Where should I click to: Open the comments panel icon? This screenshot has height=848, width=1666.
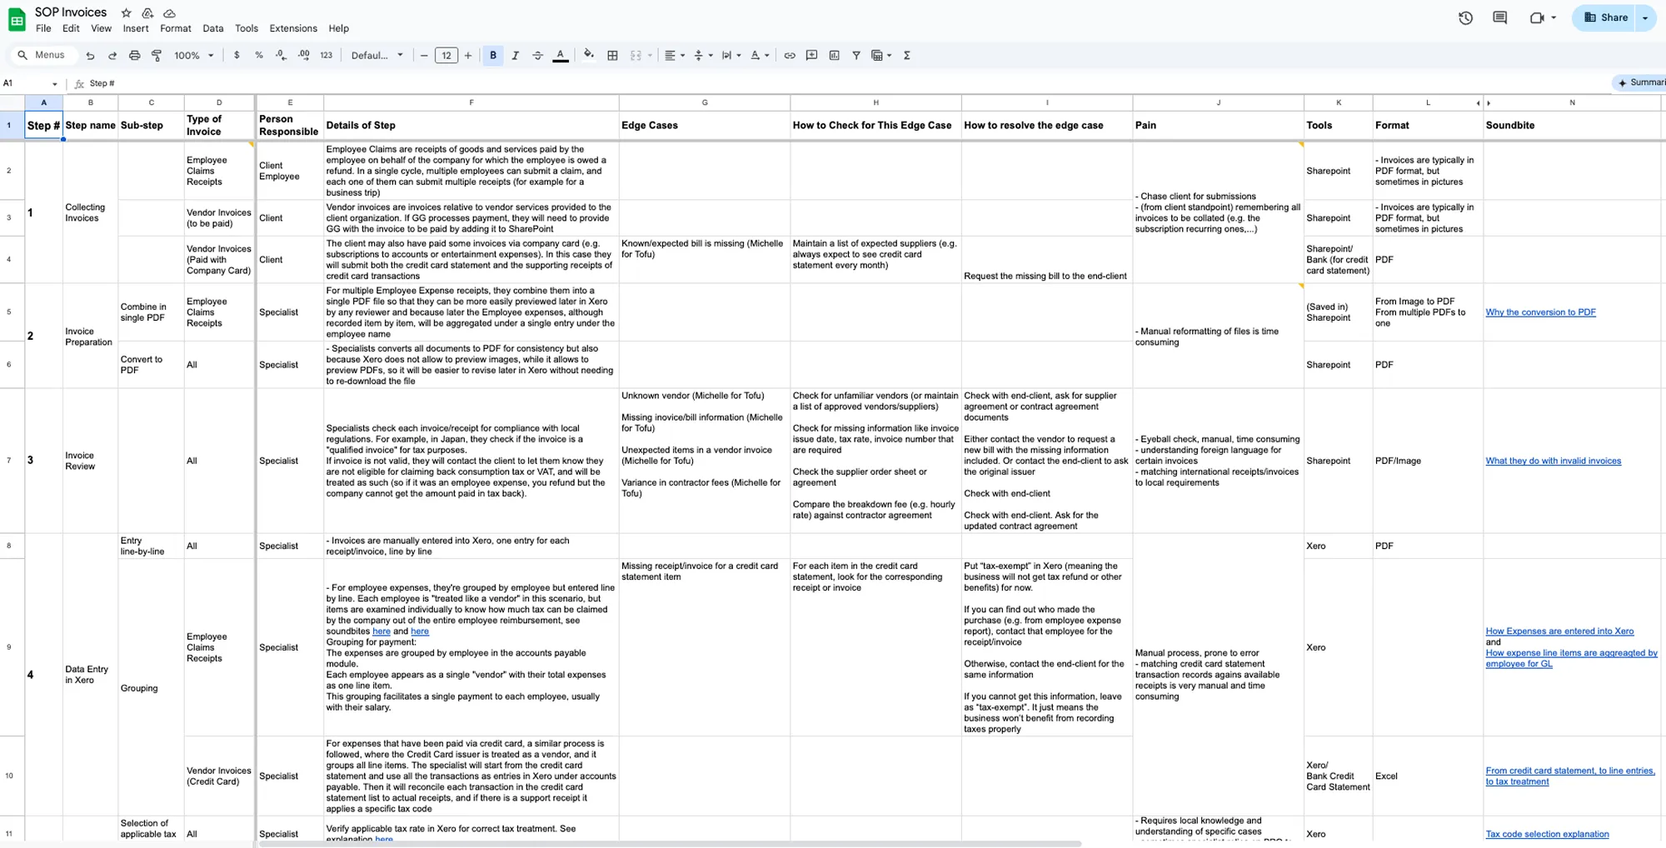[x=1499, y=17]
